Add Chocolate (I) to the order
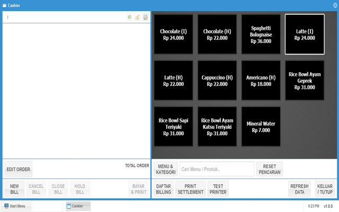The width and height of the screenshot is (339, 212). pyautogui.click(x=173, y=34)
